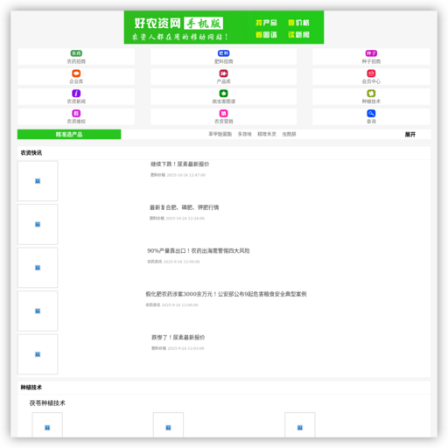
Task: Open the 肥料招商 blue icon
Action: click(x=223, y=53)
